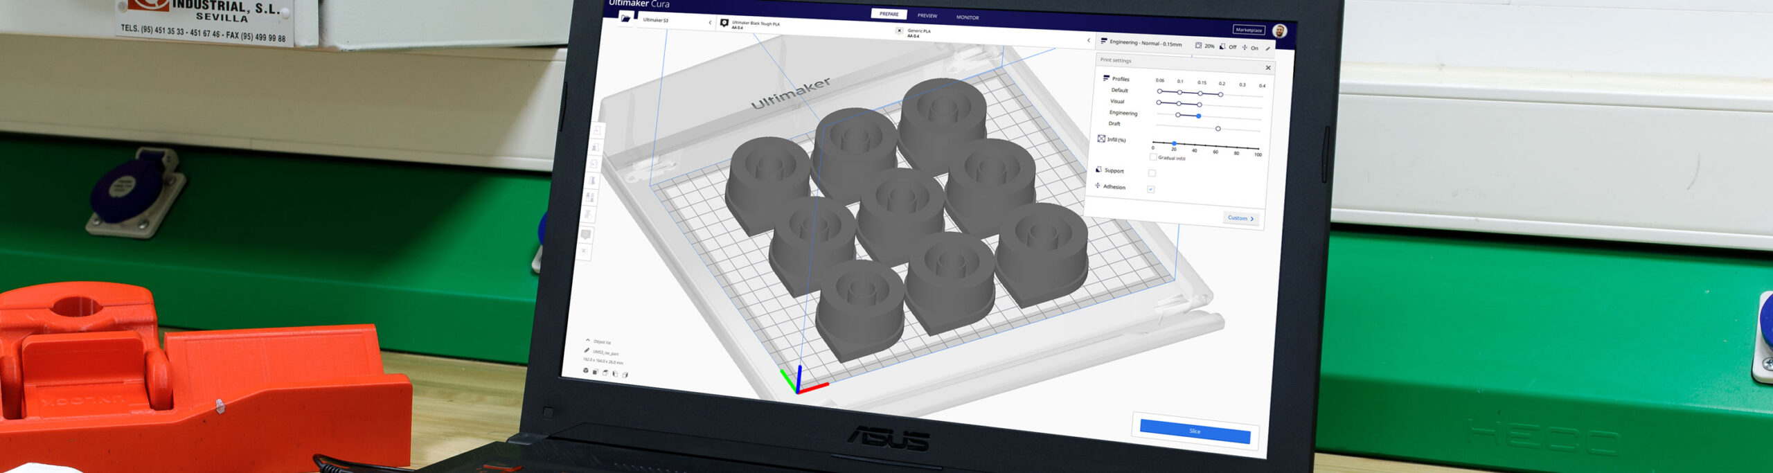The image size is (1773, 473).
Task: Click the "Engineering" profile row label
Action: 1123,113
